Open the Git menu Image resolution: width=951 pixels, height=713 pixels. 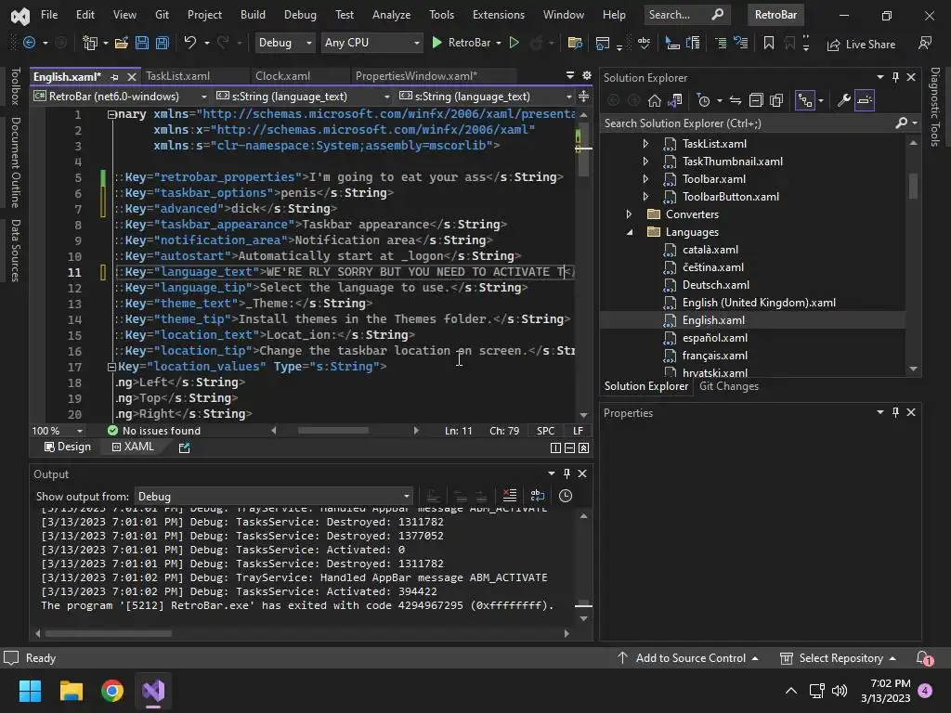[x=162, y=15]
